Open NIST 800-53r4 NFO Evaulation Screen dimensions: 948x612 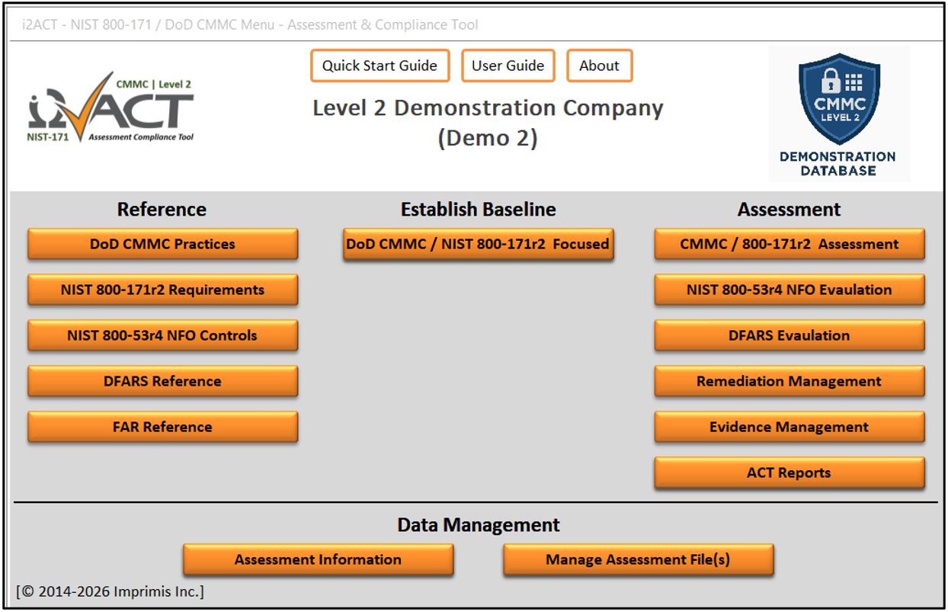point(789,290)
